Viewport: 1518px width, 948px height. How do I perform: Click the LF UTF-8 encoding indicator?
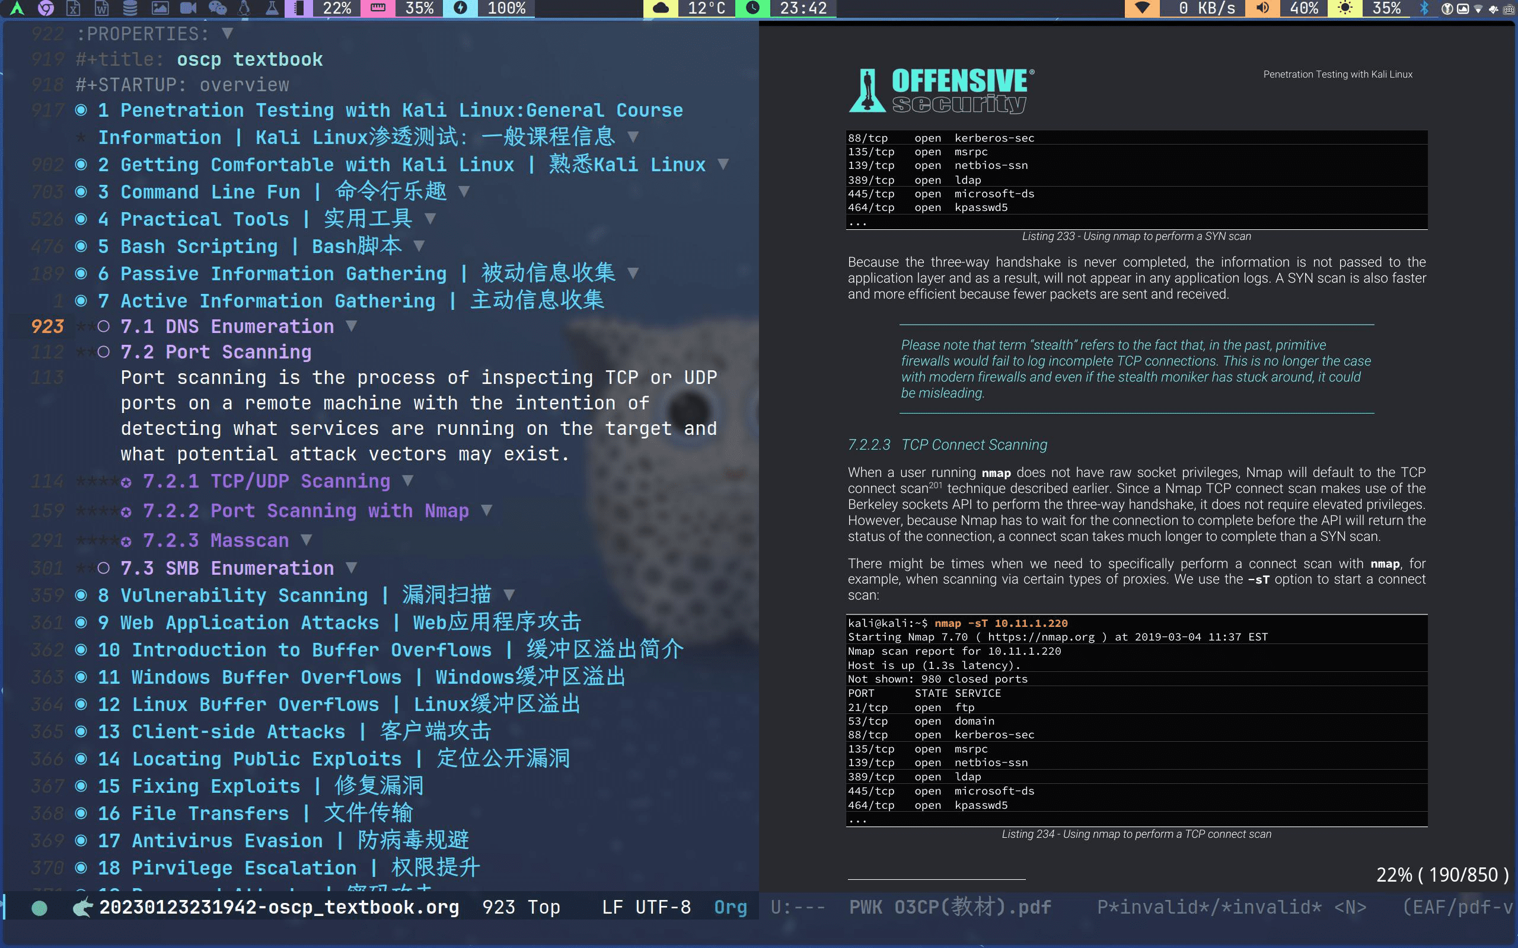646,907
